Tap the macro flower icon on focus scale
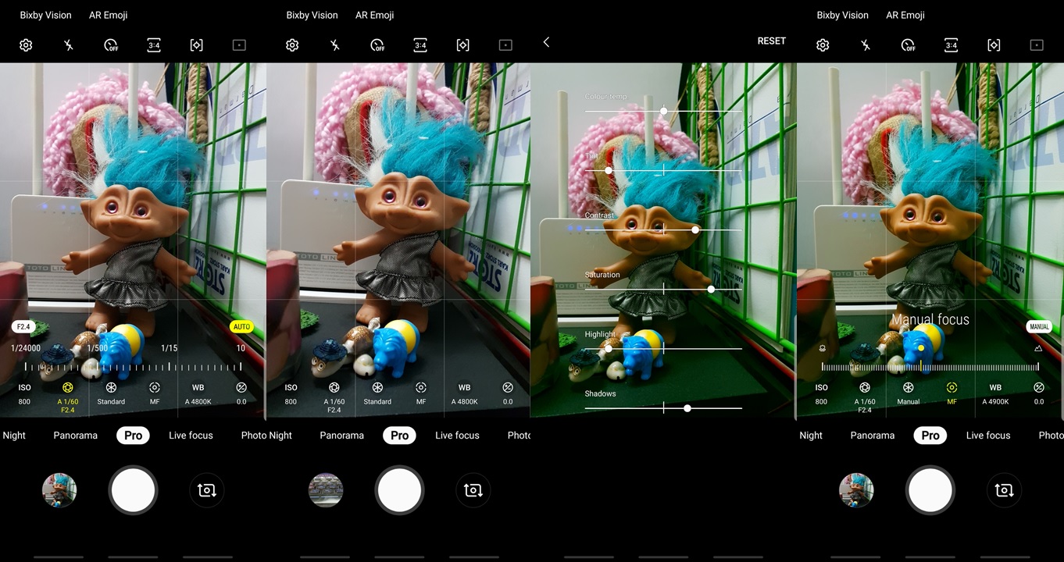The width and height of the screenshot is (1064, 562). point(823,348)
